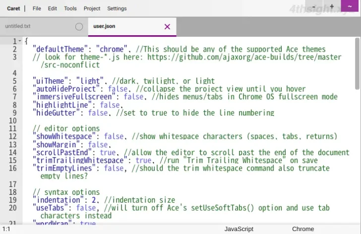Click line number 19 in the gutter
This screenshot has height=234, width=361.
(13, 200)
